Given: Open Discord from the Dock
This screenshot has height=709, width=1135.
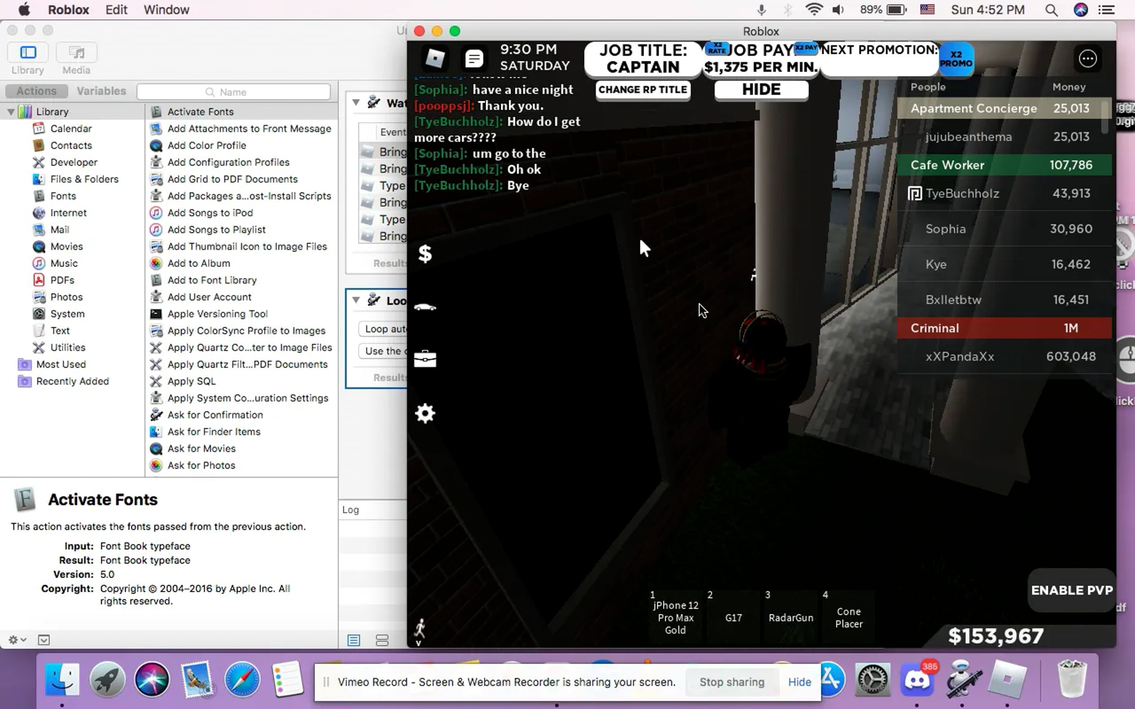Looking at the screenshot, I should (x=917, y=680).
